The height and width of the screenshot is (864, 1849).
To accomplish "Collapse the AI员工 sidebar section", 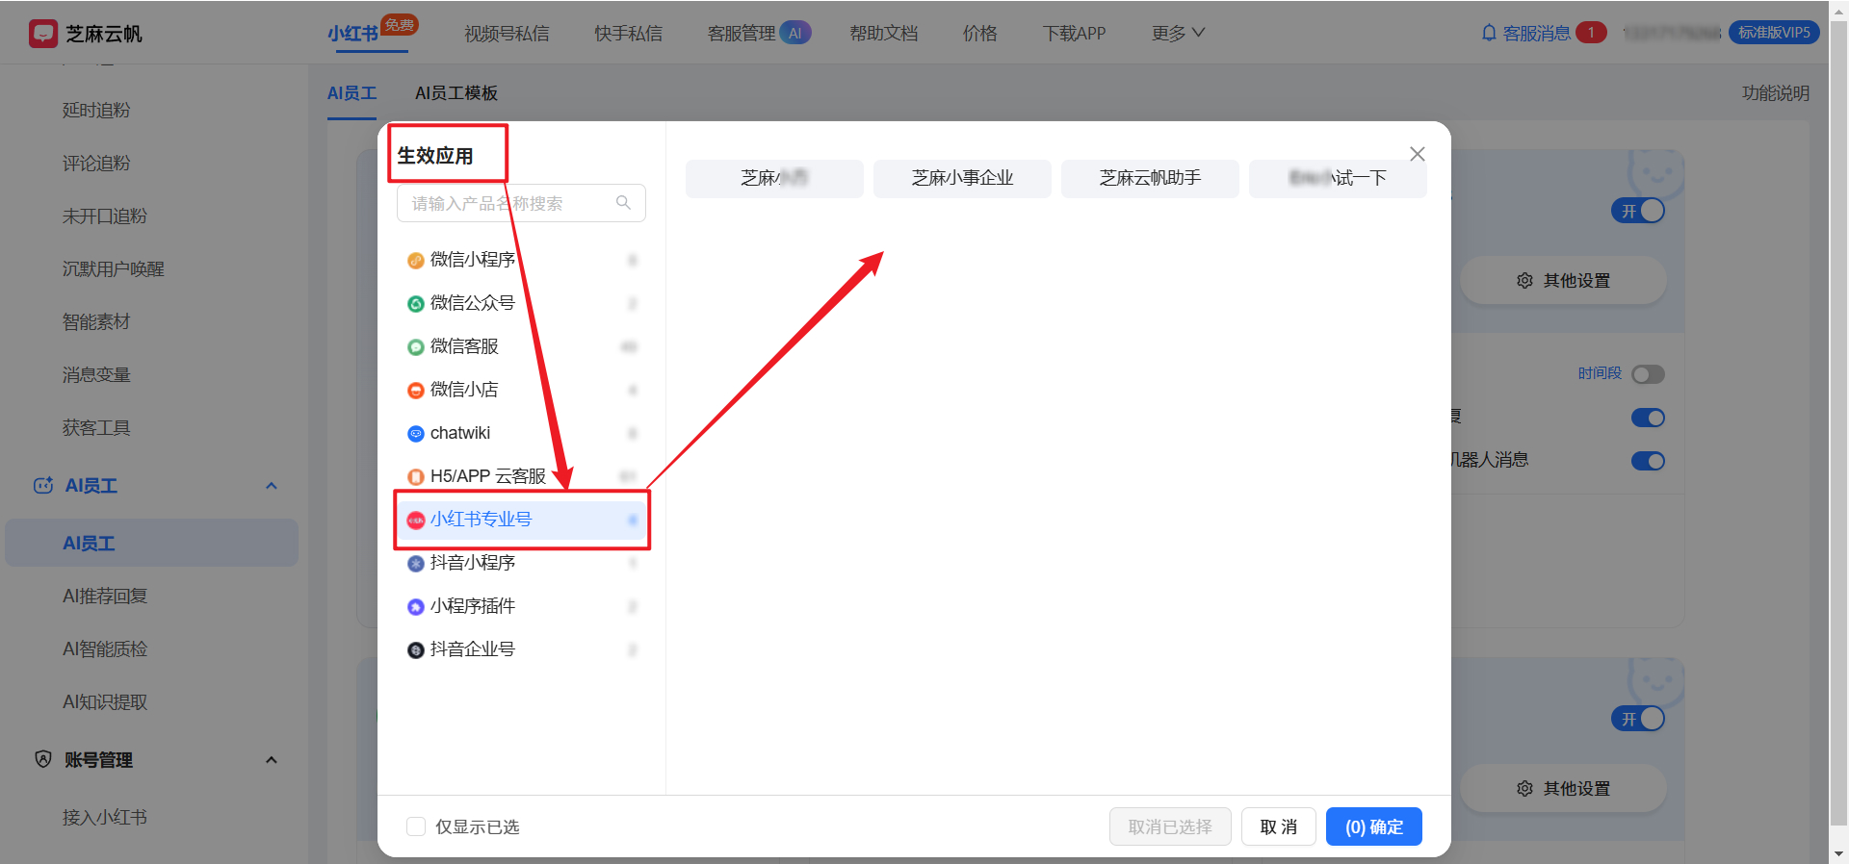I will click(x=272, y=486).
